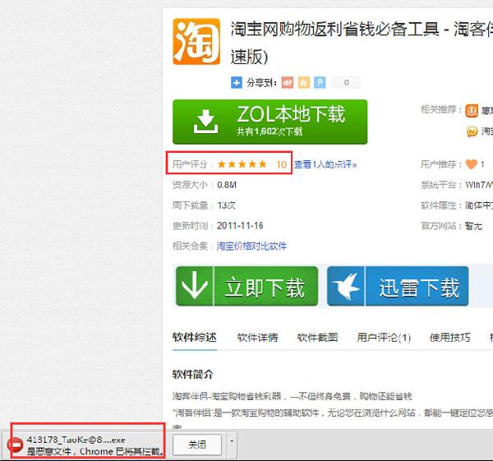Viewport: 493px width, 461px height.
Task: Share to Weibo via red icon
Action: 288,83
